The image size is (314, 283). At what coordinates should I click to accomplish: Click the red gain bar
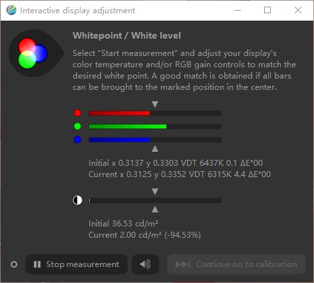(155, 113)
